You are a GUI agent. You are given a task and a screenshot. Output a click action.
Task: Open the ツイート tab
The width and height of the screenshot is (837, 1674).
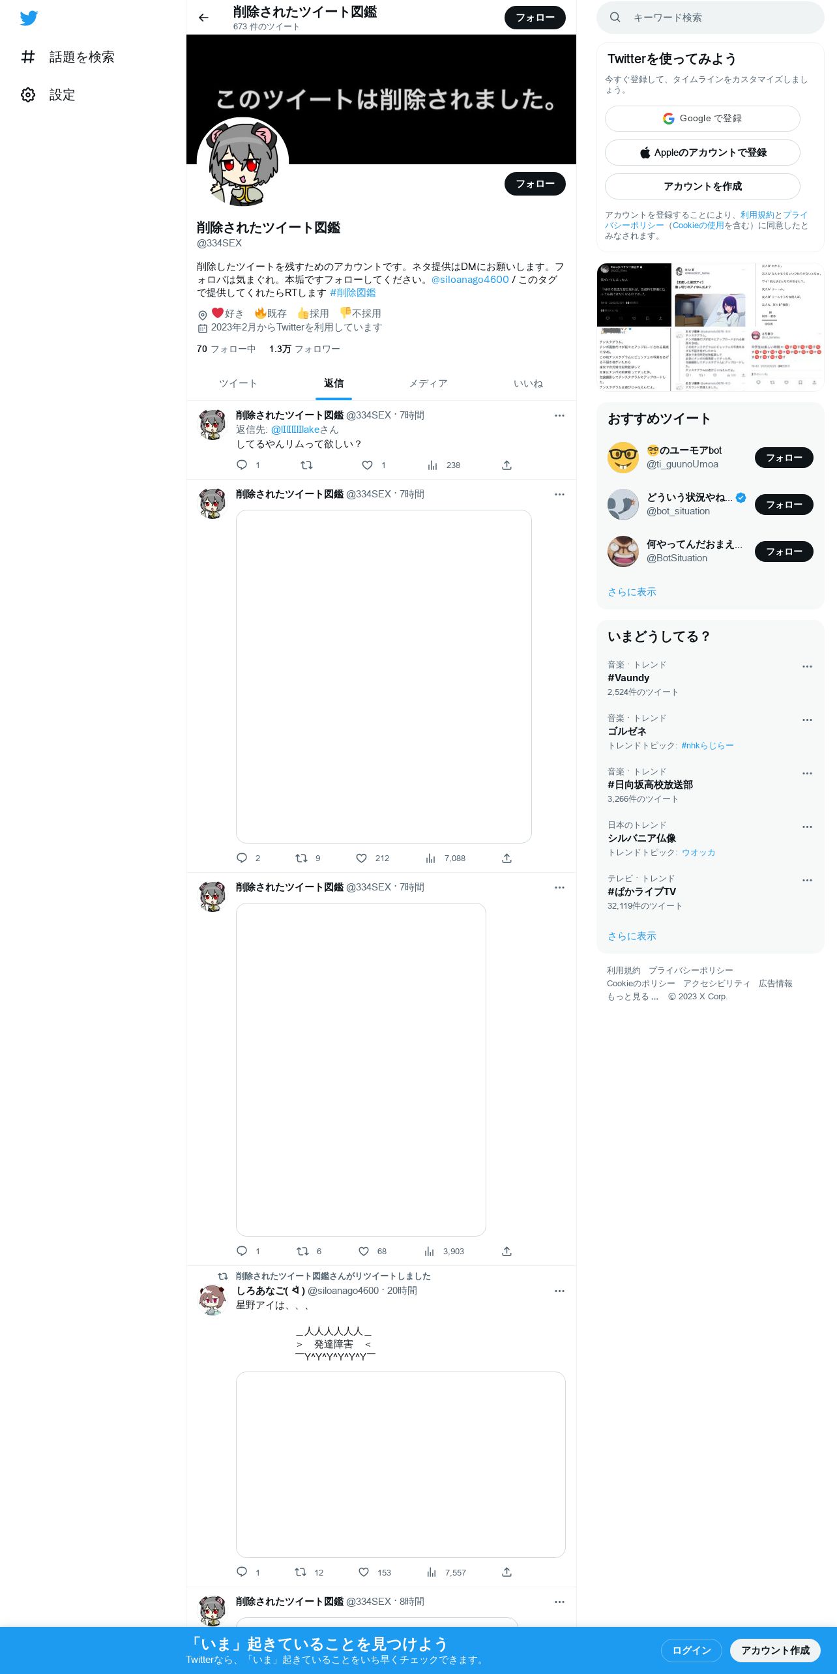coord(238,383)
